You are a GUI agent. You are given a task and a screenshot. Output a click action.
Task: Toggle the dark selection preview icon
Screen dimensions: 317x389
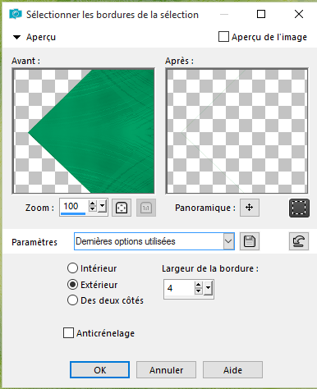click(299, 208)
